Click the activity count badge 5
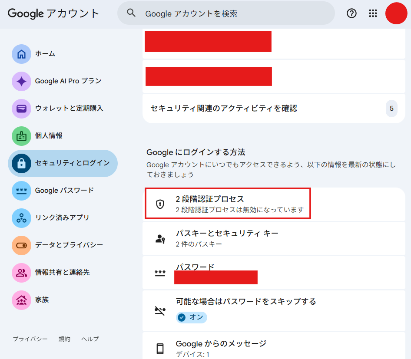411x359 pixels. coord(391,109)
